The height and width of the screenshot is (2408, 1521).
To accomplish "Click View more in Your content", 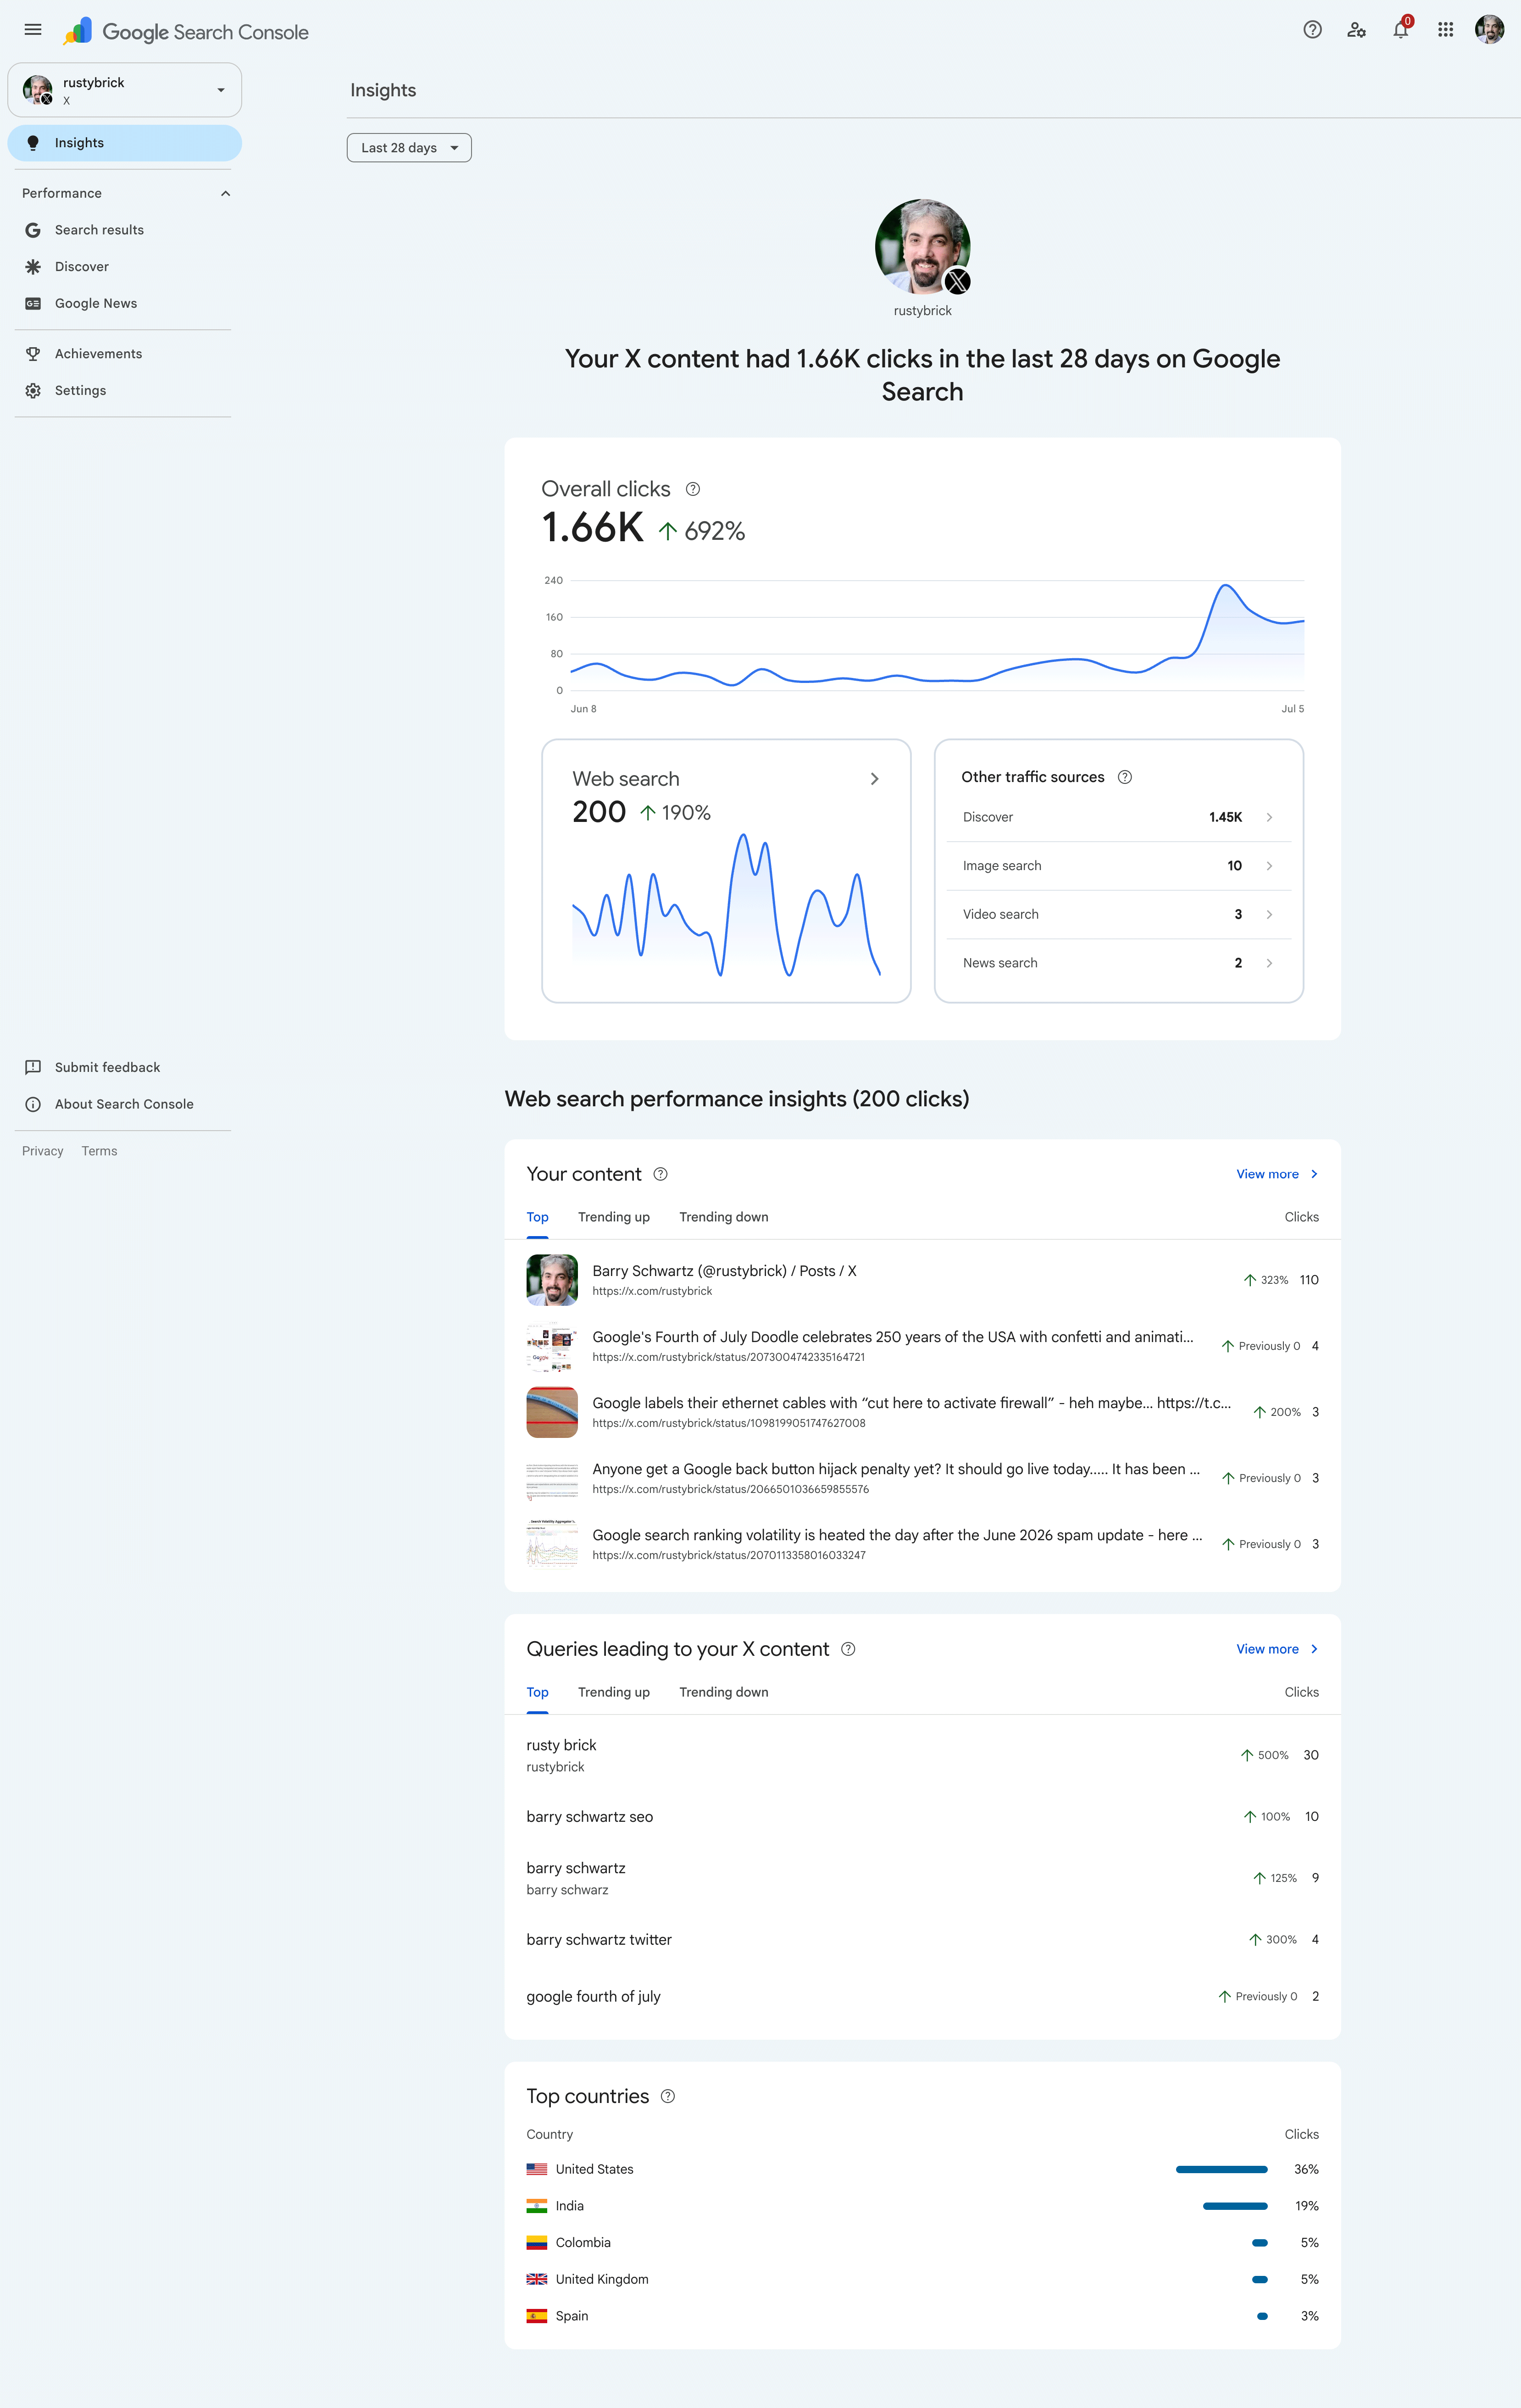I will [x=1277, y=1174].
